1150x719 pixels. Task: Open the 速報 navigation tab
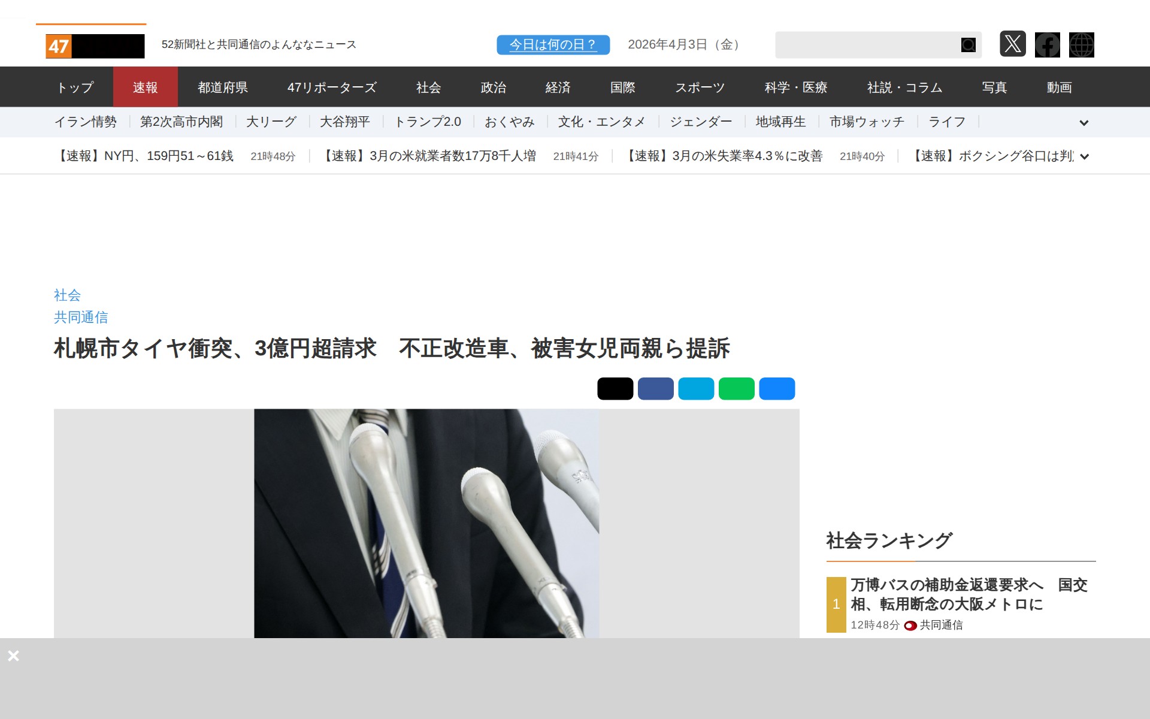coord(145,87)
